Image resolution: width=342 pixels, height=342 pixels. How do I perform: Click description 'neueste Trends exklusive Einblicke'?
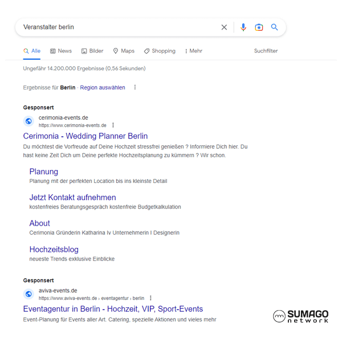pos(72,259)
